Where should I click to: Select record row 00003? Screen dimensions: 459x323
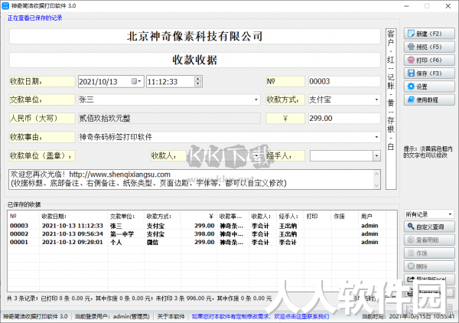click(x=202, y=226)
